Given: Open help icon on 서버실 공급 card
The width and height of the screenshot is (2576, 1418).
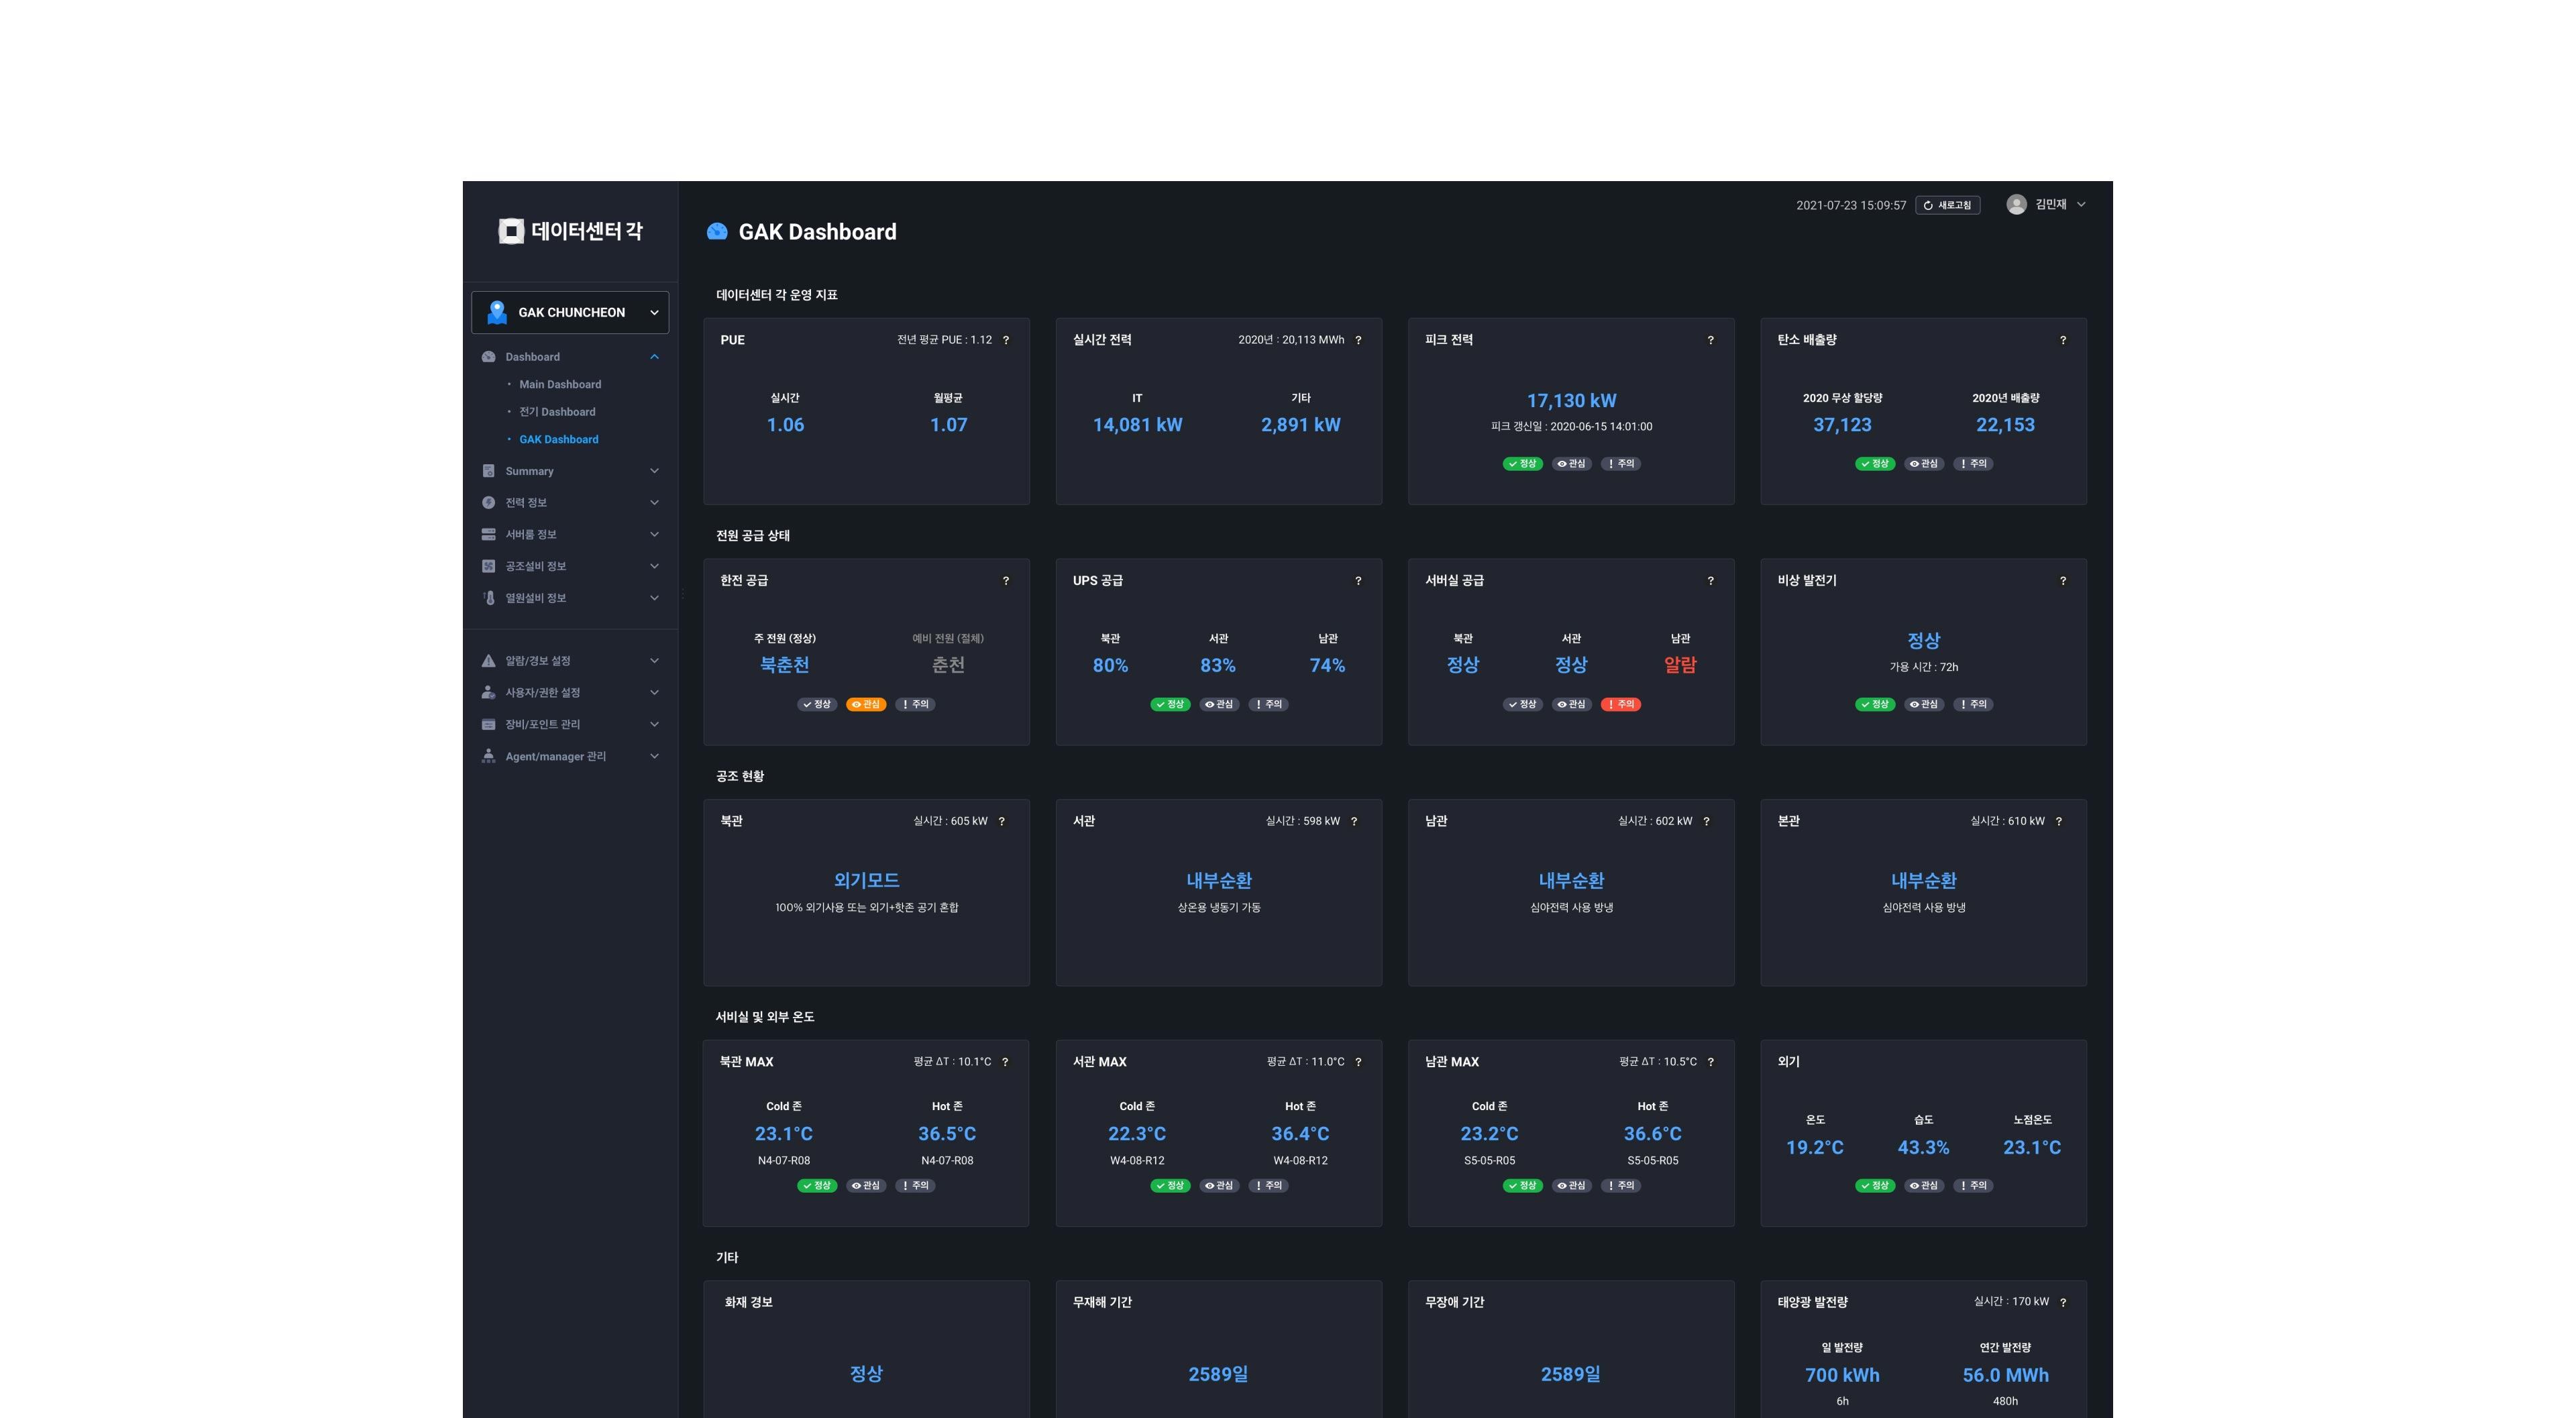Looking at the screenshot, I should (1710, 581).
